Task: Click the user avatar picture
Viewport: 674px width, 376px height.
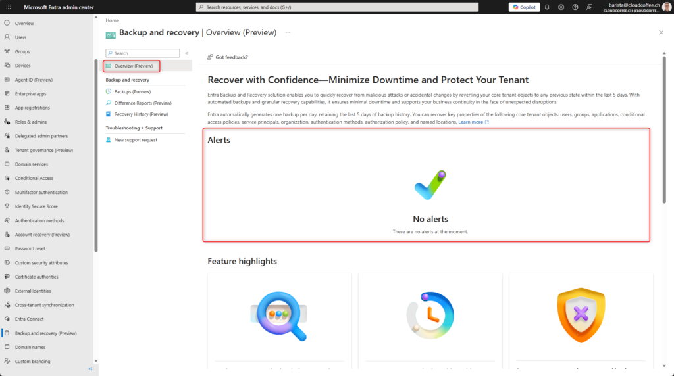Action: [667, 7]
